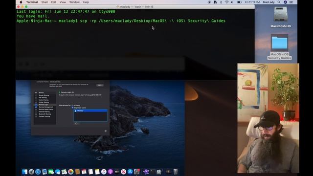Uncheck the Remote Login service checkbox
The width and height of the screenshot is (313, 176).
[36, 105]
